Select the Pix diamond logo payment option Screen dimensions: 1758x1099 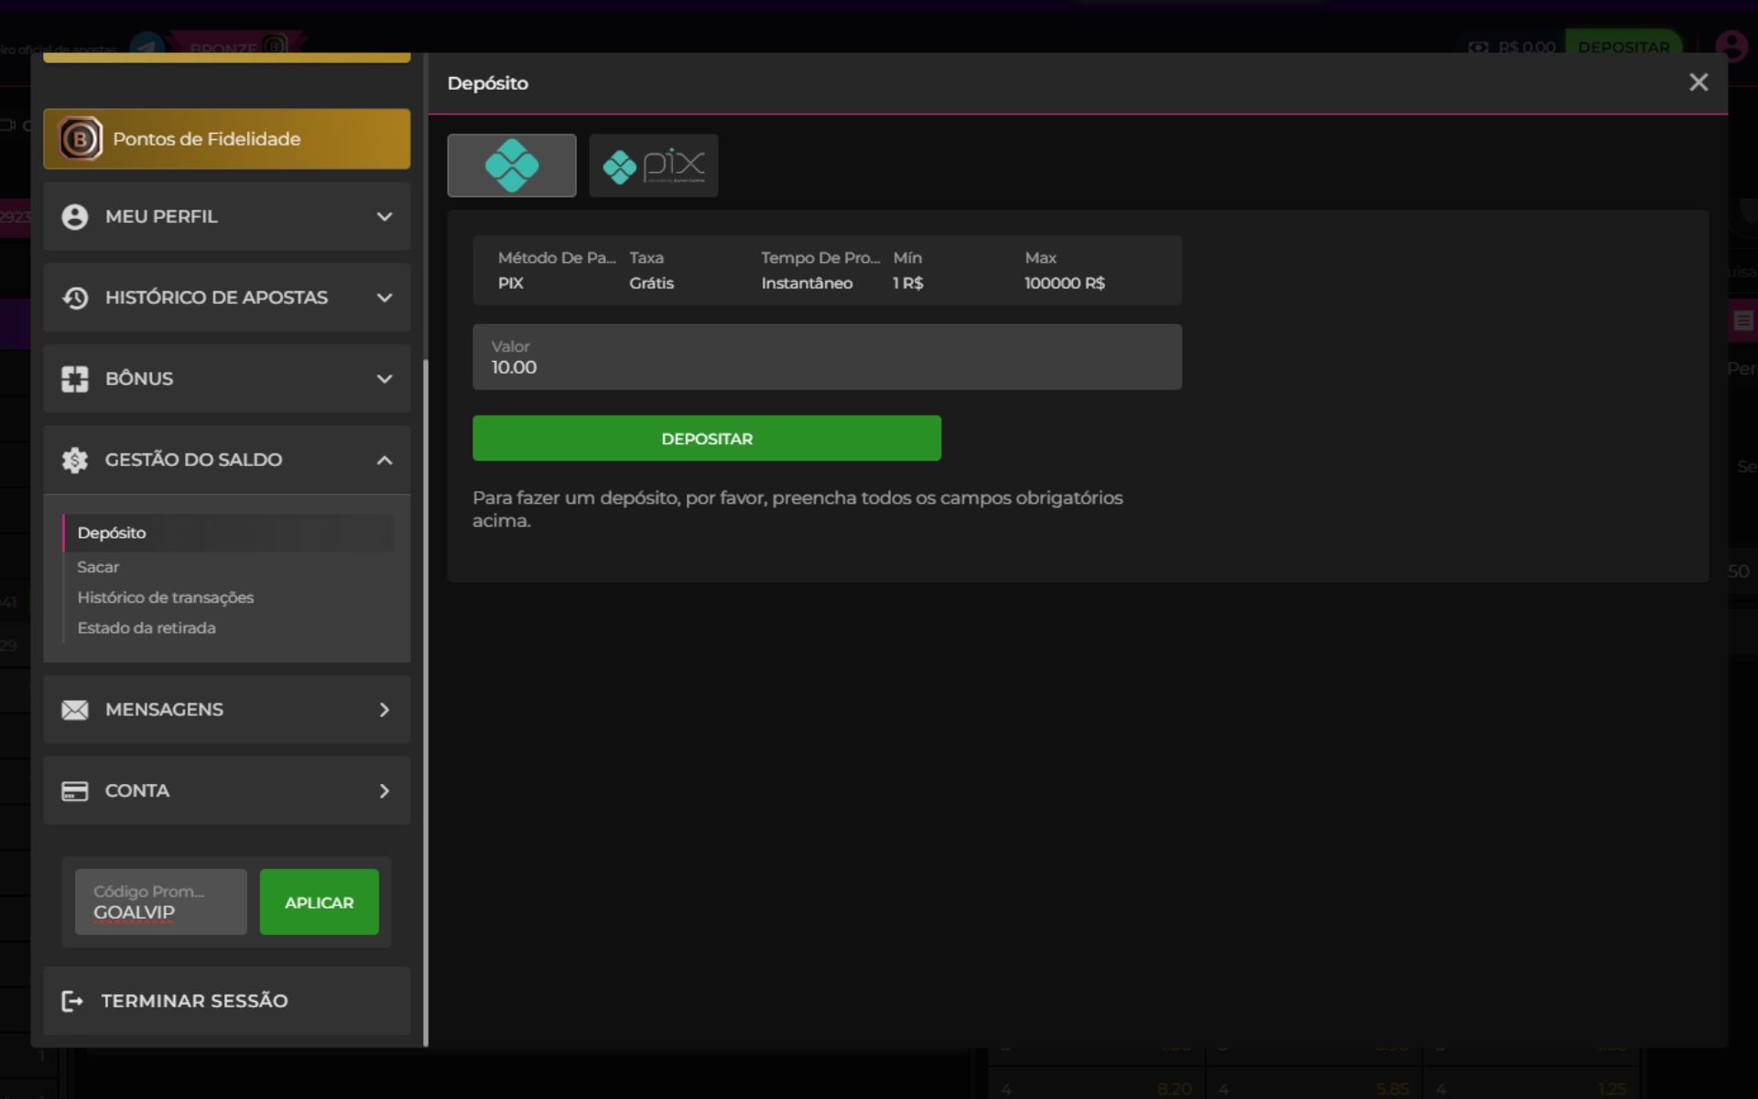coord(511,166)
